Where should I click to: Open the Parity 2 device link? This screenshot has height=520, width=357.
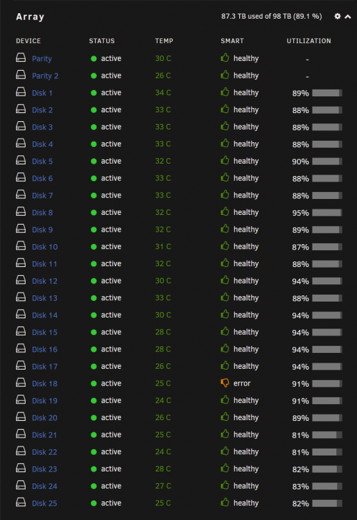[x=45, y=76]
